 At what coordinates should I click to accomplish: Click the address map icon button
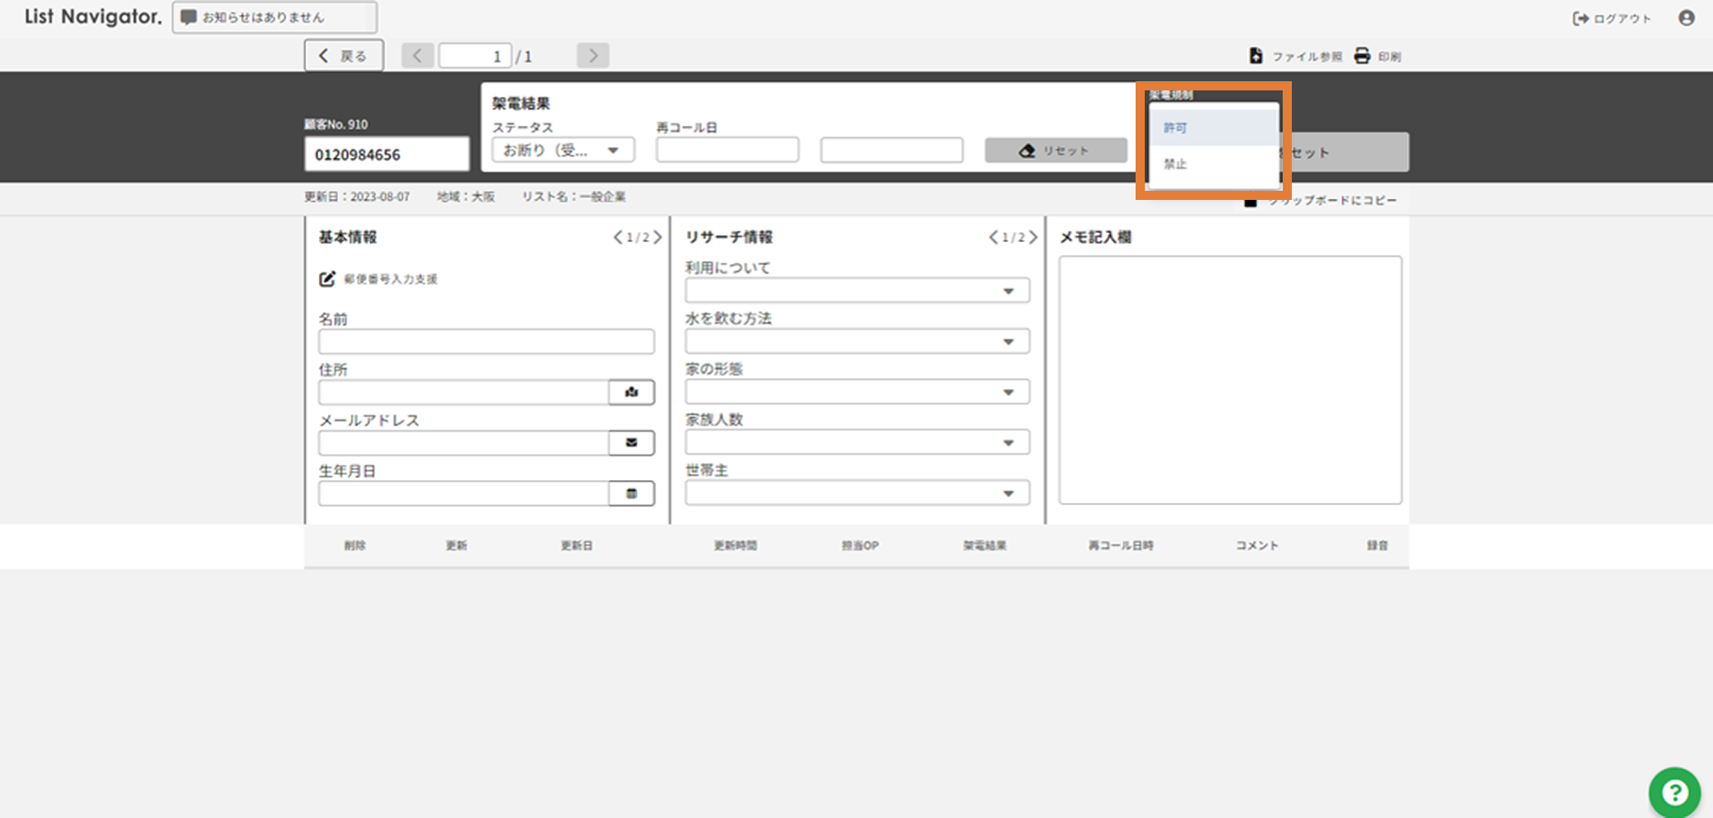(631, 393)
